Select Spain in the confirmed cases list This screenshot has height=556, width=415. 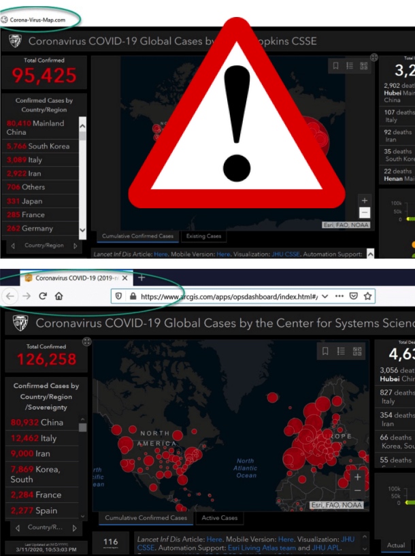[43, 510]
